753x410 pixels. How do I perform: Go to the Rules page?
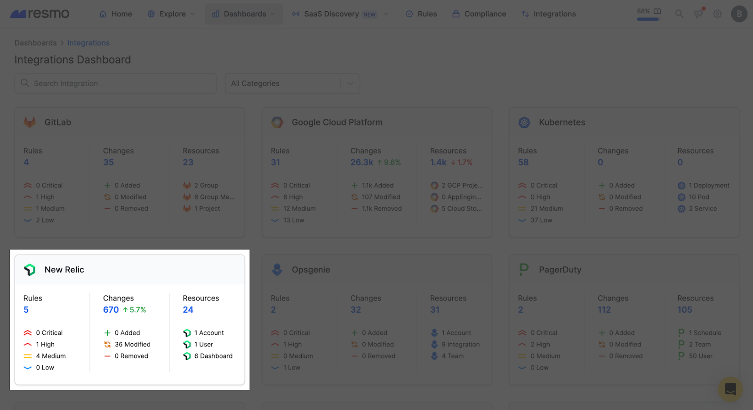(x=421, y=14)
